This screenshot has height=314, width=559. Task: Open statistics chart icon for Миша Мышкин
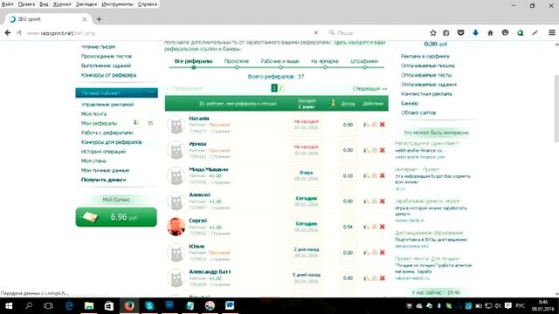[x=367, y=175]
